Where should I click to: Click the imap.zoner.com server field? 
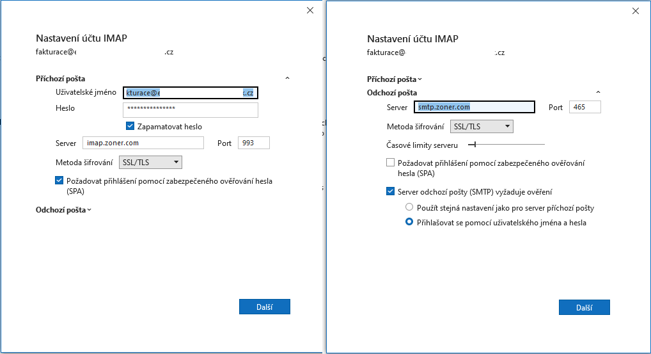tap(142, 143)
